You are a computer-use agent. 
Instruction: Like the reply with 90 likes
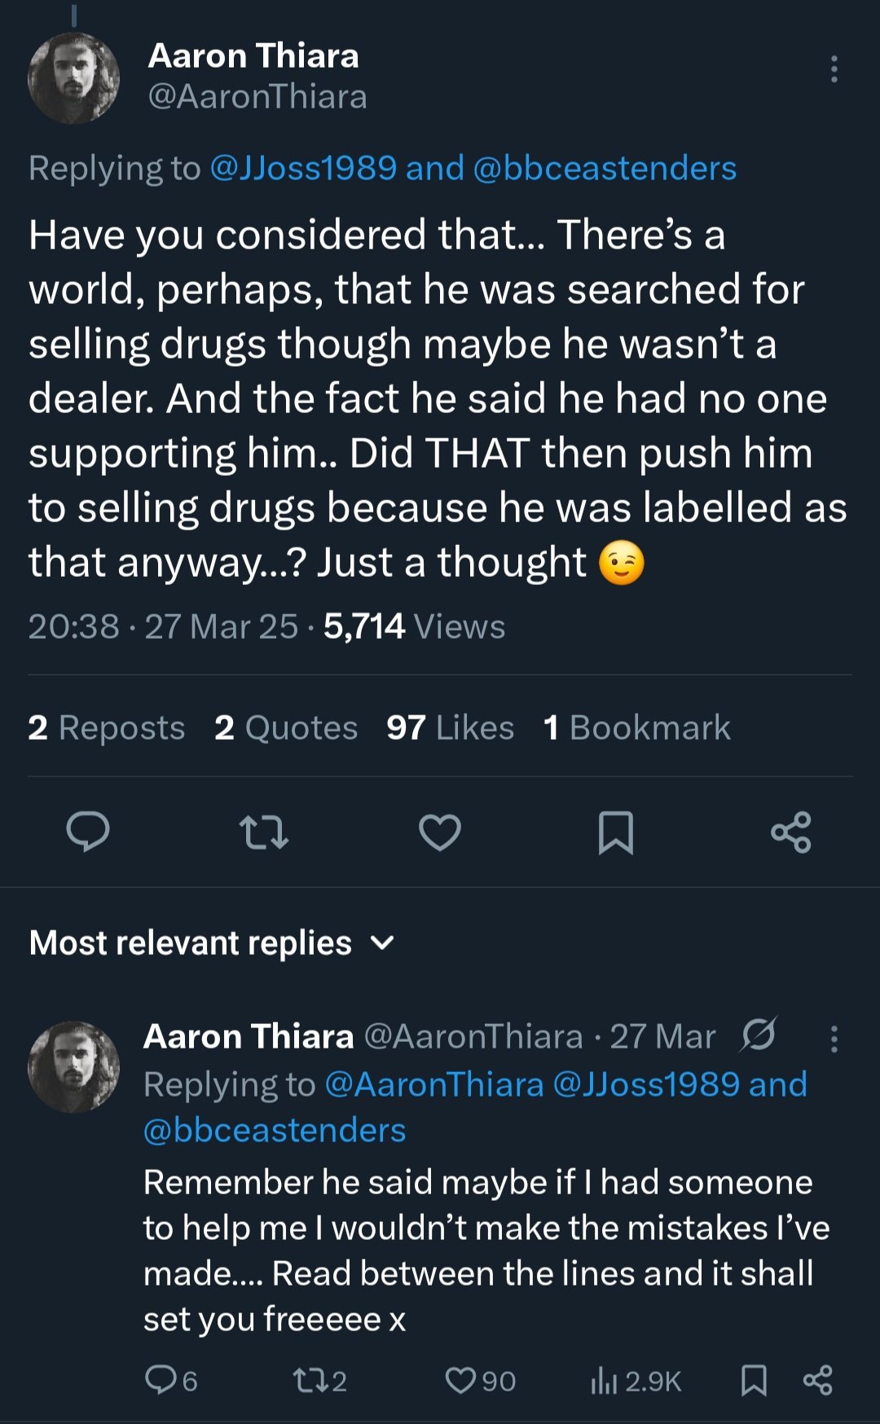(461, 1380)
